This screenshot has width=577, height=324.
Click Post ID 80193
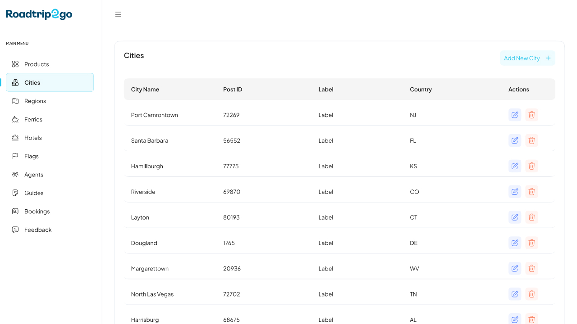pos(231,218)
